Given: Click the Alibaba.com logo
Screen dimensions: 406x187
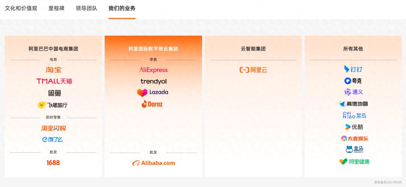Looking at the screenshot, I should [153, 163].
